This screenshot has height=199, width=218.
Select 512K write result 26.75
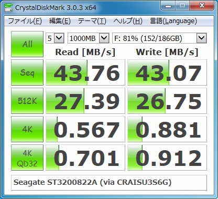(x=167, y=101)
